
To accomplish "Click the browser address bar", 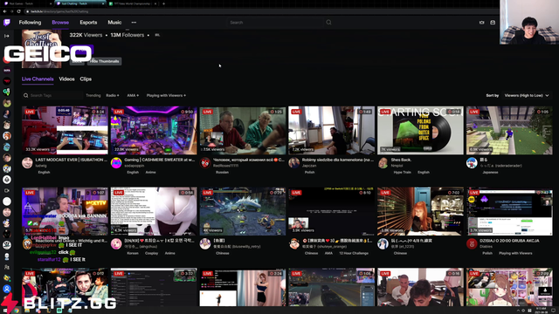I will pyautogui.click(x=250, y=11).
